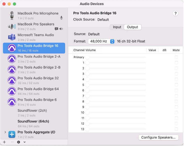Viewport: 184px width, 146px height.
Task: Switch to the Output tab
Action: click(132, 27)
